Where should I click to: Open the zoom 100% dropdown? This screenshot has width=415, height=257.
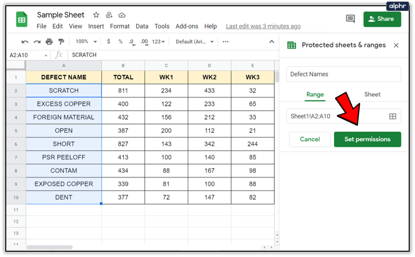coord(86,42)
